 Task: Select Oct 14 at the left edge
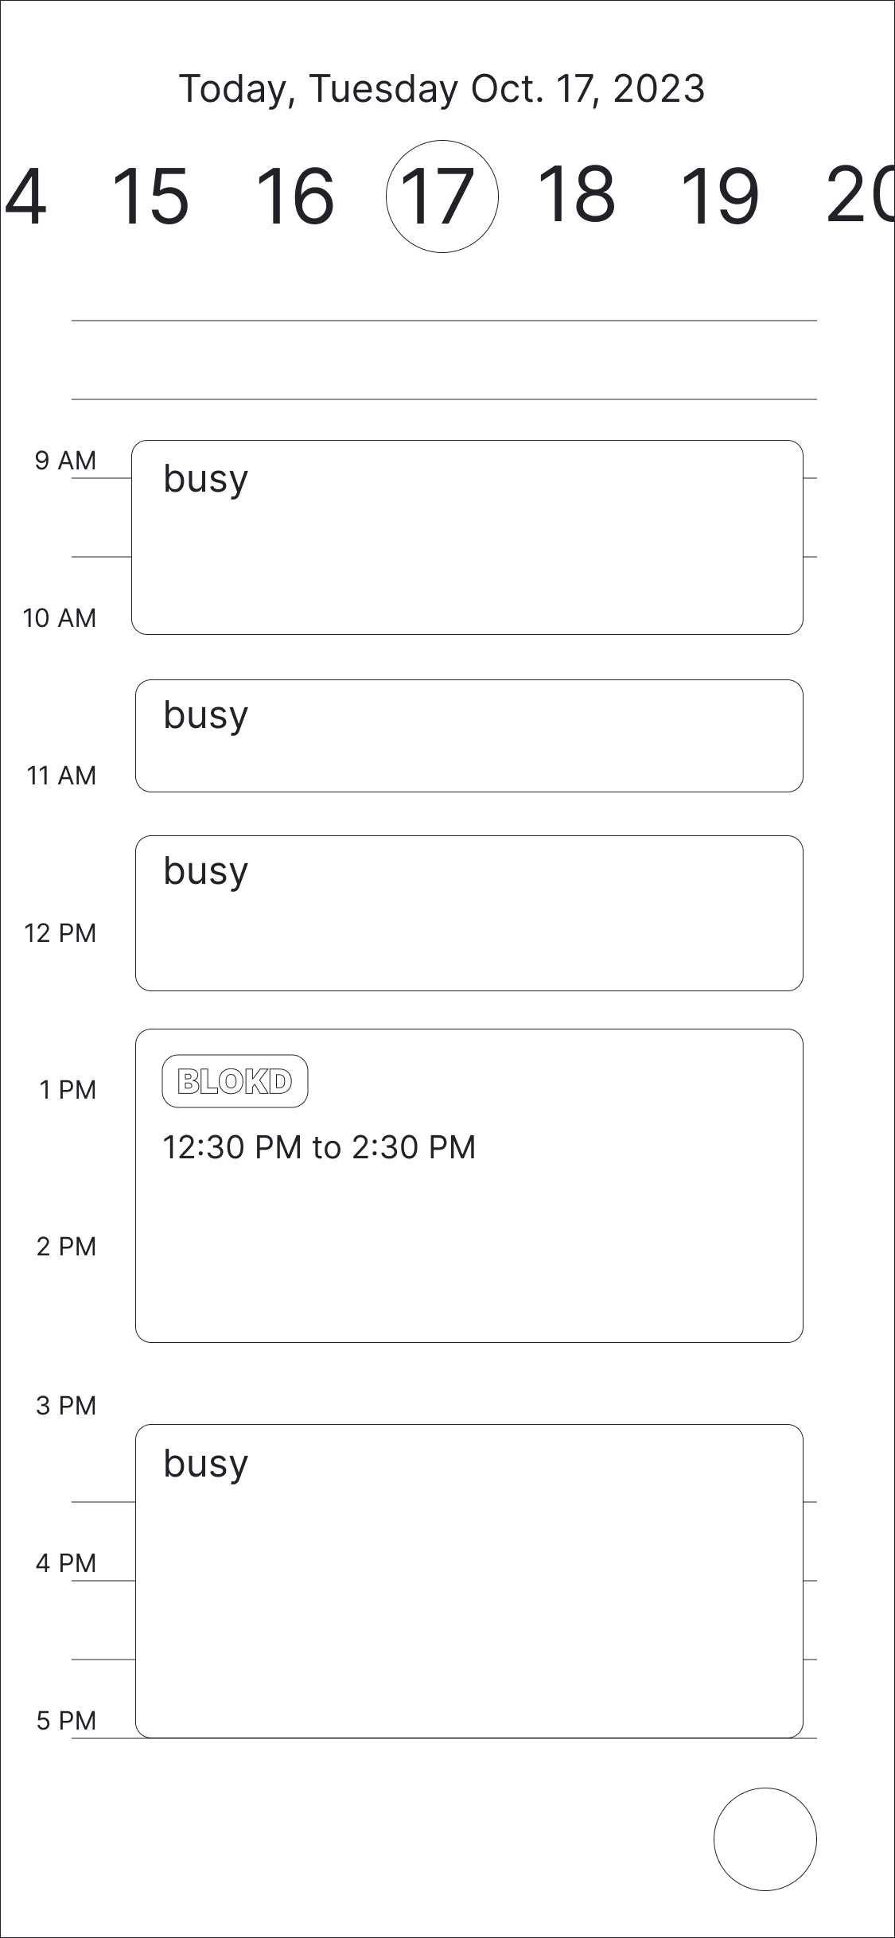tap(24, 197)
